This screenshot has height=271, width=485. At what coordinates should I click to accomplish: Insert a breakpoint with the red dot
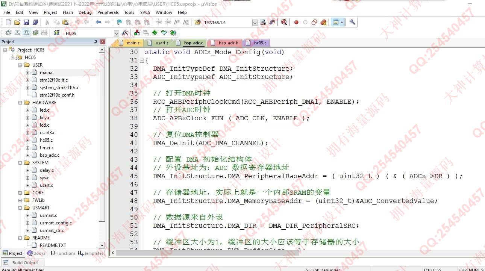(x=296, y=22)
